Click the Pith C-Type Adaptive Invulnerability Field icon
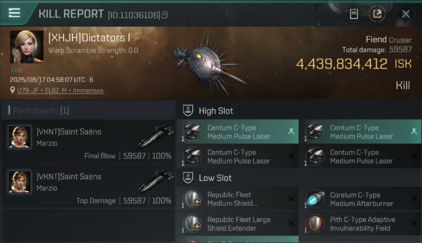Image resolution: width=422 pixels, height=243 pixels. pyautogui.click(x=315, y=224)
